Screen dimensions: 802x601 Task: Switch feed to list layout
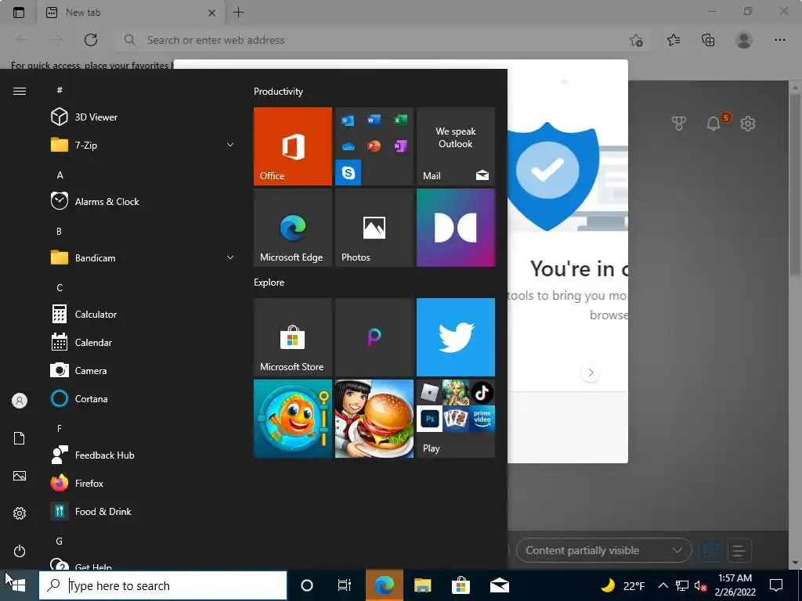tap(739, 550)
